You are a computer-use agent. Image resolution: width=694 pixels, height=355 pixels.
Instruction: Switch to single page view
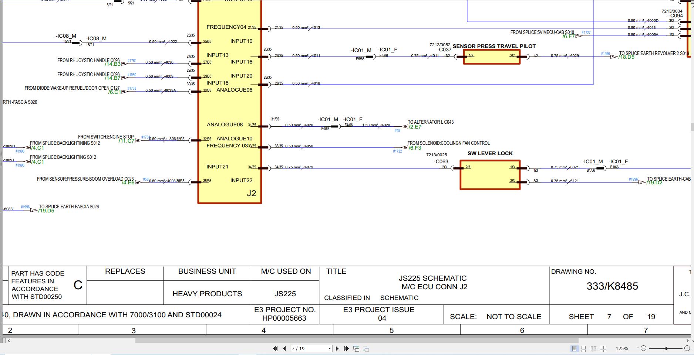point(574,348)
